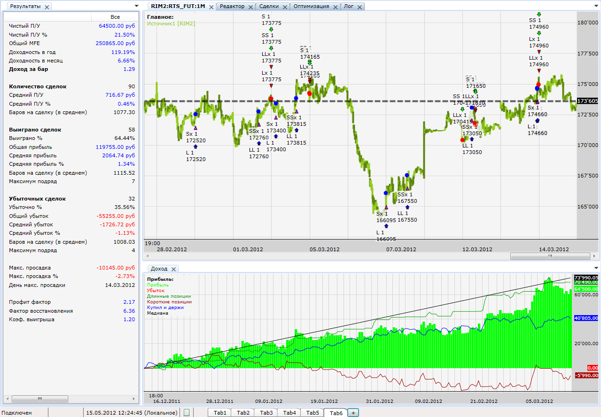The width and height of the screenshot is (601, 417).
Task: Select the RIM2:RTS_FUT:1M tab
Action: pyautogui.click(x=178, y=7)
